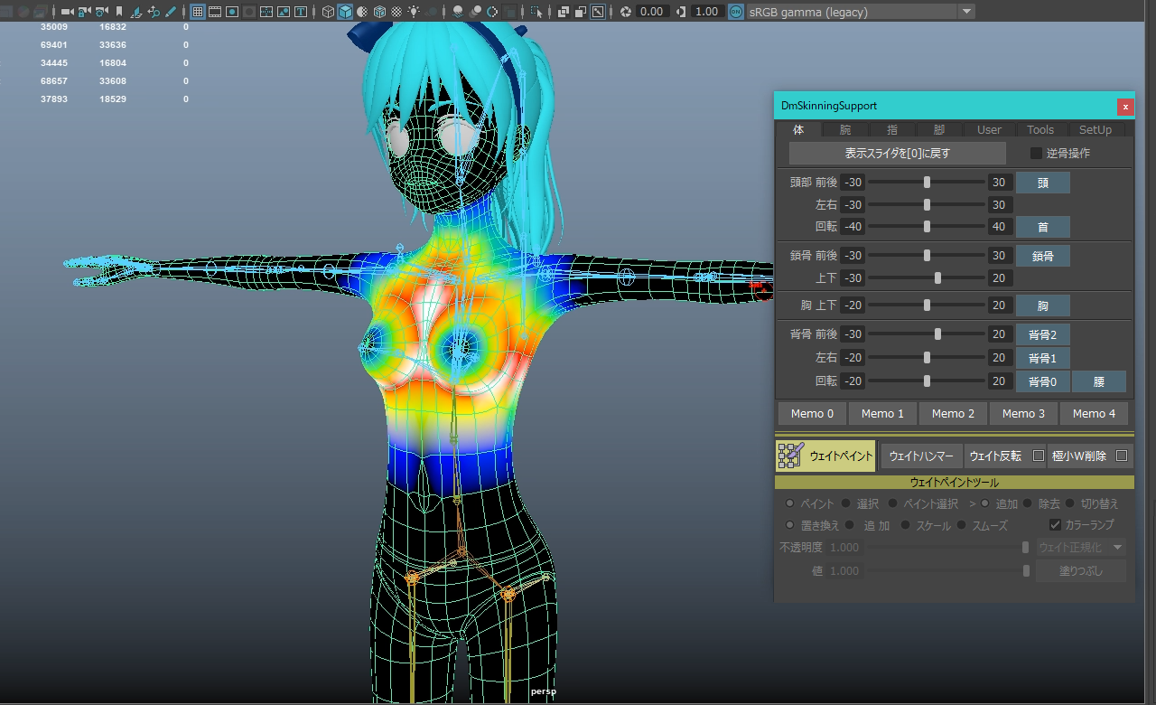Adjust the 頭部 前後 slider handle

[928, 182]
